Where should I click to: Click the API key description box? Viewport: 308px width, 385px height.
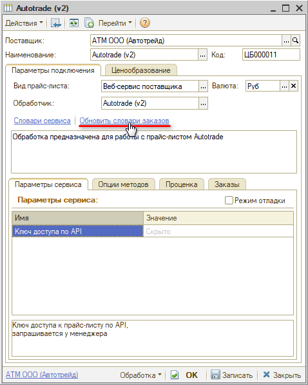tap(153, 338)
